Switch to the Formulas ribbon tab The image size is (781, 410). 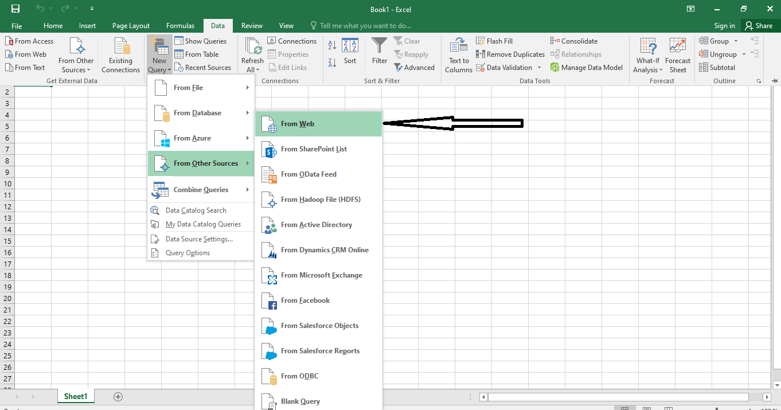click(x=180, y=25)
